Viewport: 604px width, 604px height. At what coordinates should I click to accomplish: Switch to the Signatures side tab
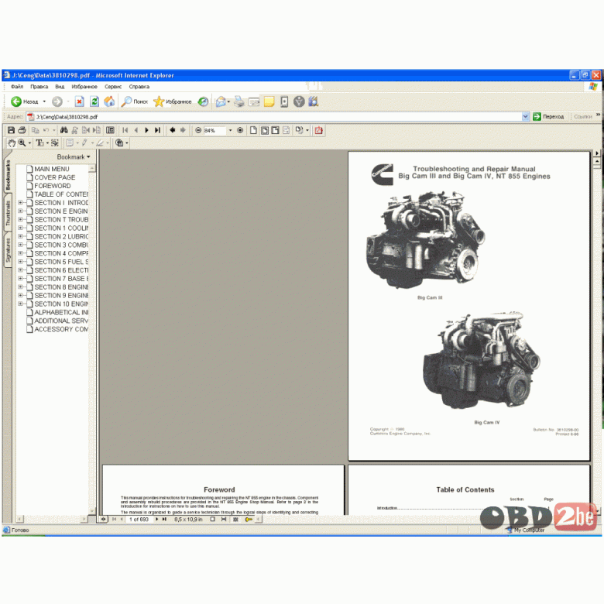click(x=8, y=250)
